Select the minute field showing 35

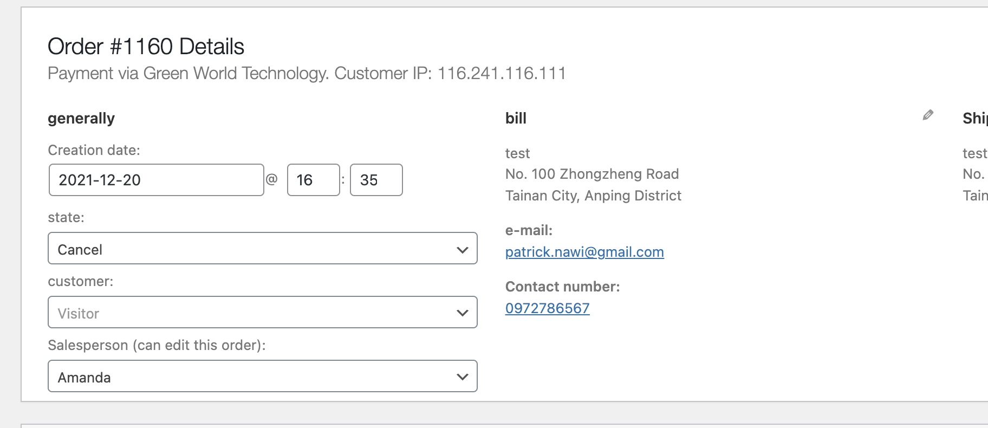tap(376, 180)
